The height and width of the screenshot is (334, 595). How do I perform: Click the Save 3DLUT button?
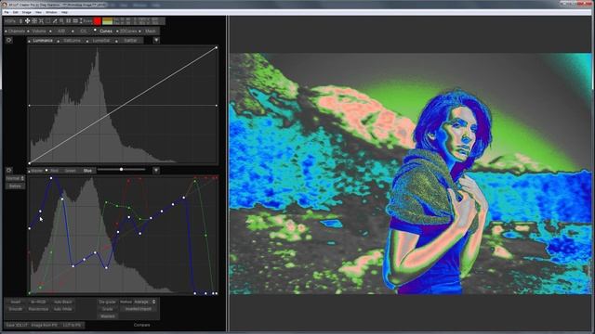16,325
